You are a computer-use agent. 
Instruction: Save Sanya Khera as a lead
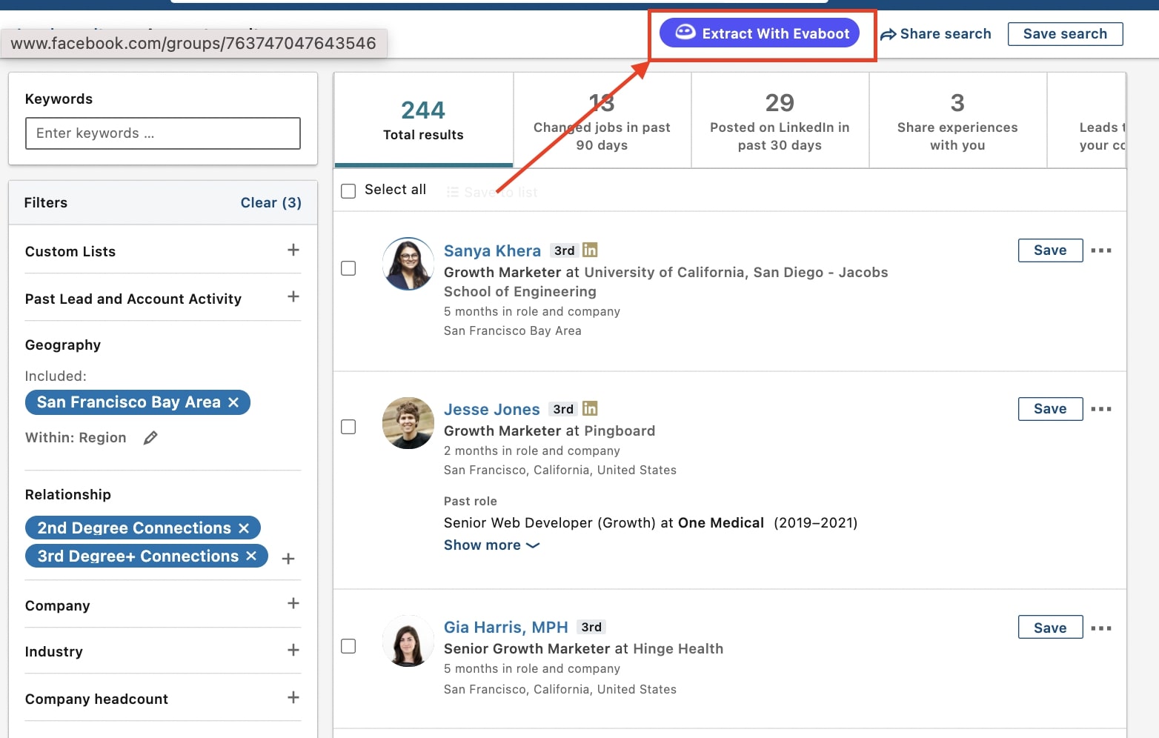(1050, 250)
